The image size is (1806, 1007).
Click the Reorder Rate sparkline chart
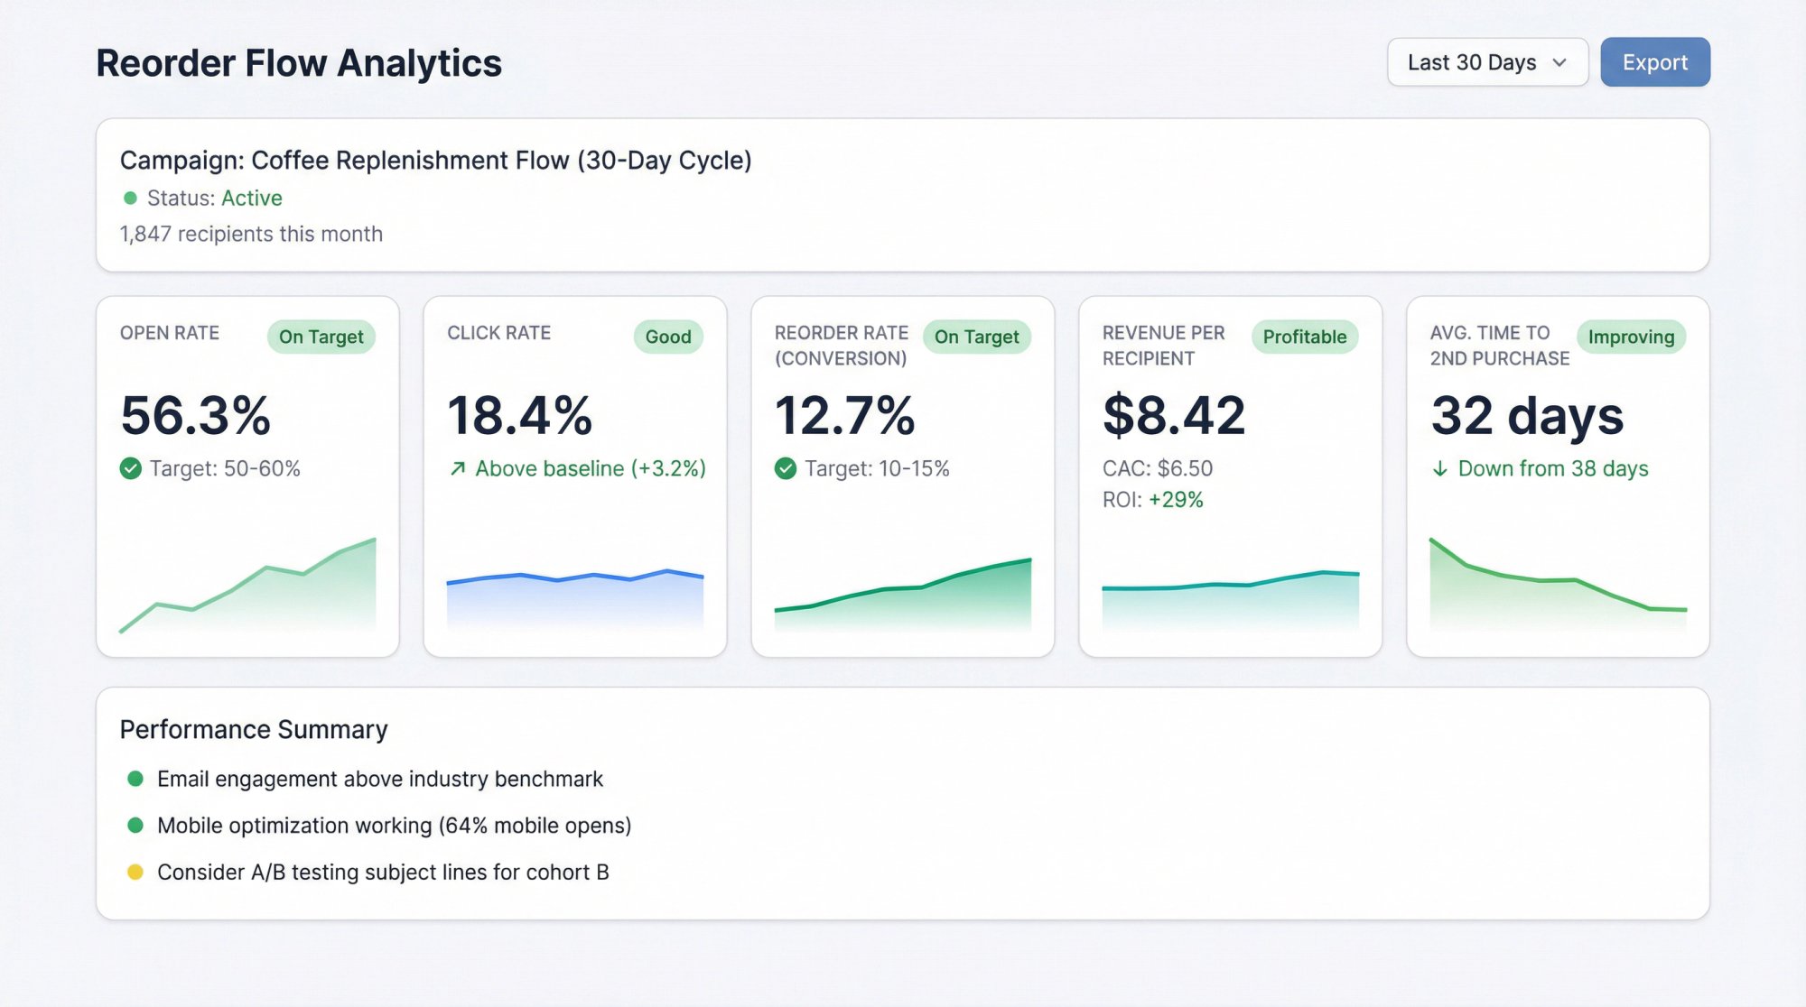pos(903,595)
